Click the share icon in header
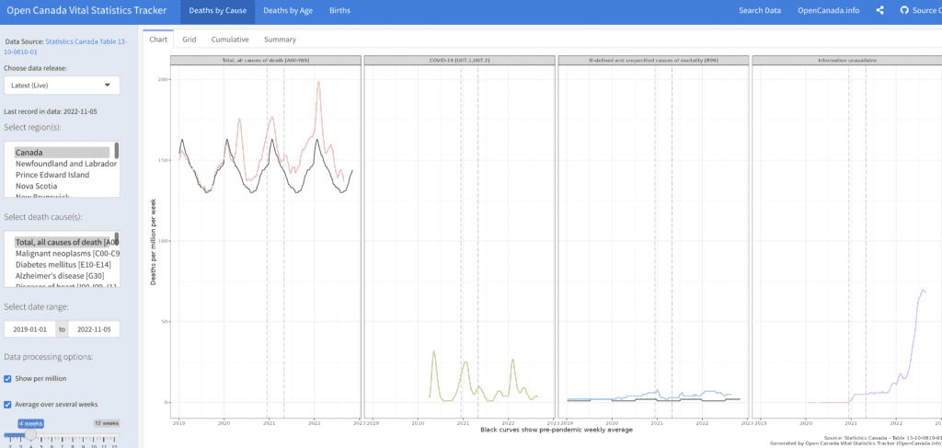942x448 pixels. click(880, 10)
